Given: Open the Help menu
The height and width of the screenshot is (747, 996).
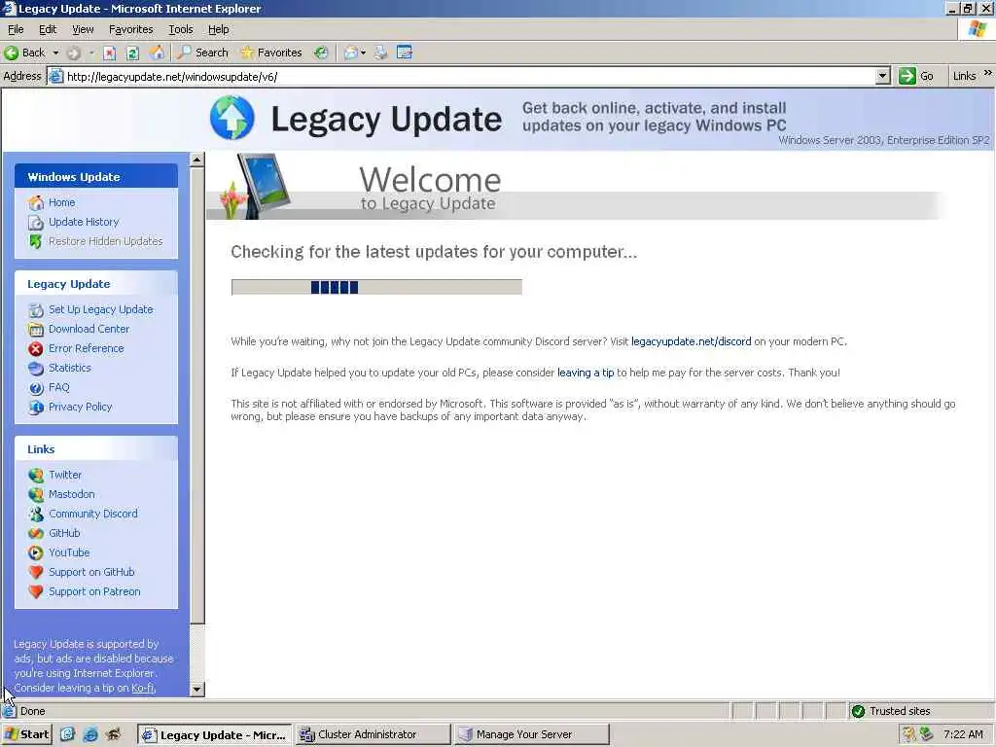Looking at the screenshot, I should pyautogui.click(x=219, y=29).
